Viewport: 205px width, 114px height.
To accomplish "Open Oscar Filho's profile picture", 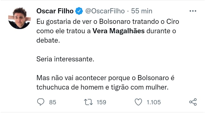I will (19, 18).
